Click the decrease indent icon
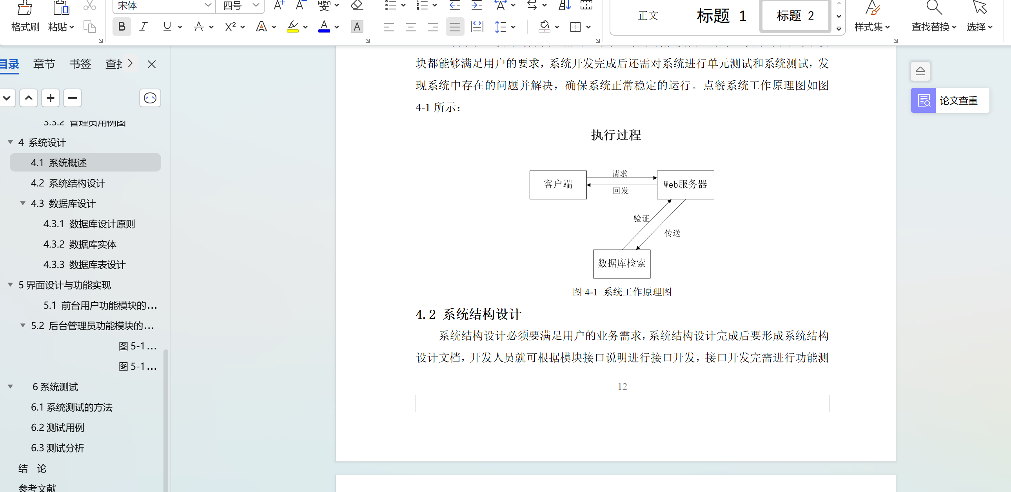Viewport: 1011px width, 492px height. [454, 5]
